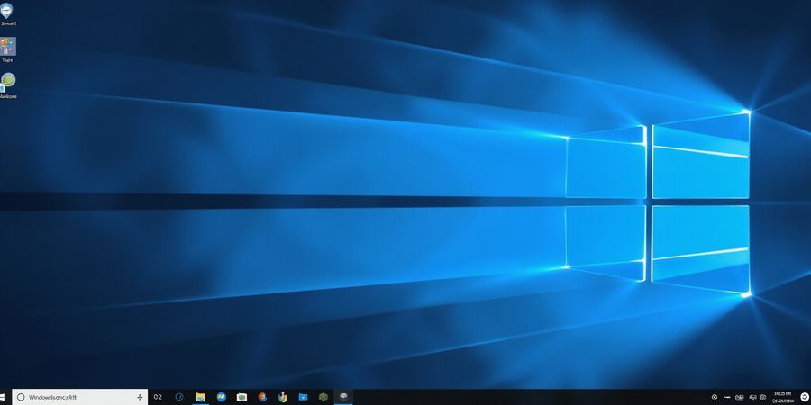The image size is (811, 405).
Task: Click the search circle icon in search box
Action: coord(22,397)
